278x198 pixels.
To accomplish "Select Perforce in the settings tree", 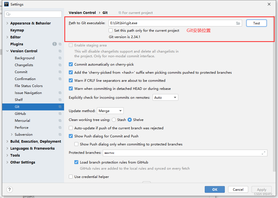I will pyautogui.click(x=21, y=127).
